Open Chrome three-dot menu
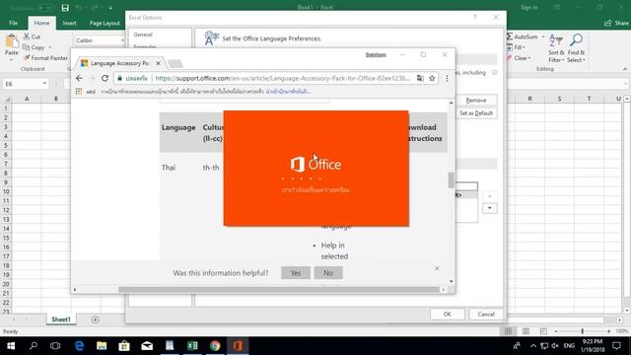 pos(447,78)
